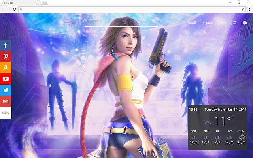The height and width of the screenshot is (158, 253).
Task: Select the SUN forecast storm icon
Action: [x=242, y=137]
